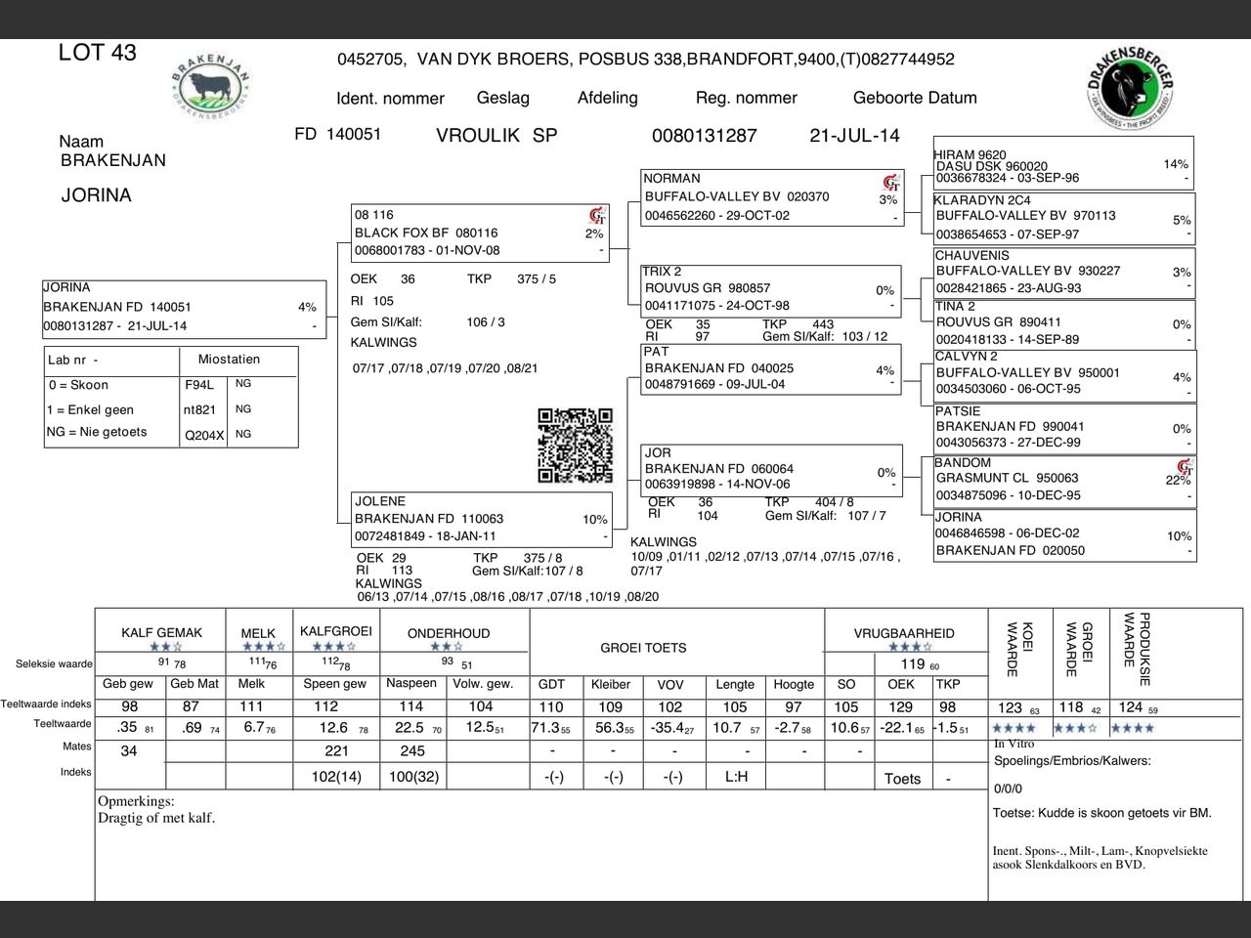Viewport: 1251px width, 938px height.
Task: Click the Miostatien table header
Action: (x=229, y=359)
